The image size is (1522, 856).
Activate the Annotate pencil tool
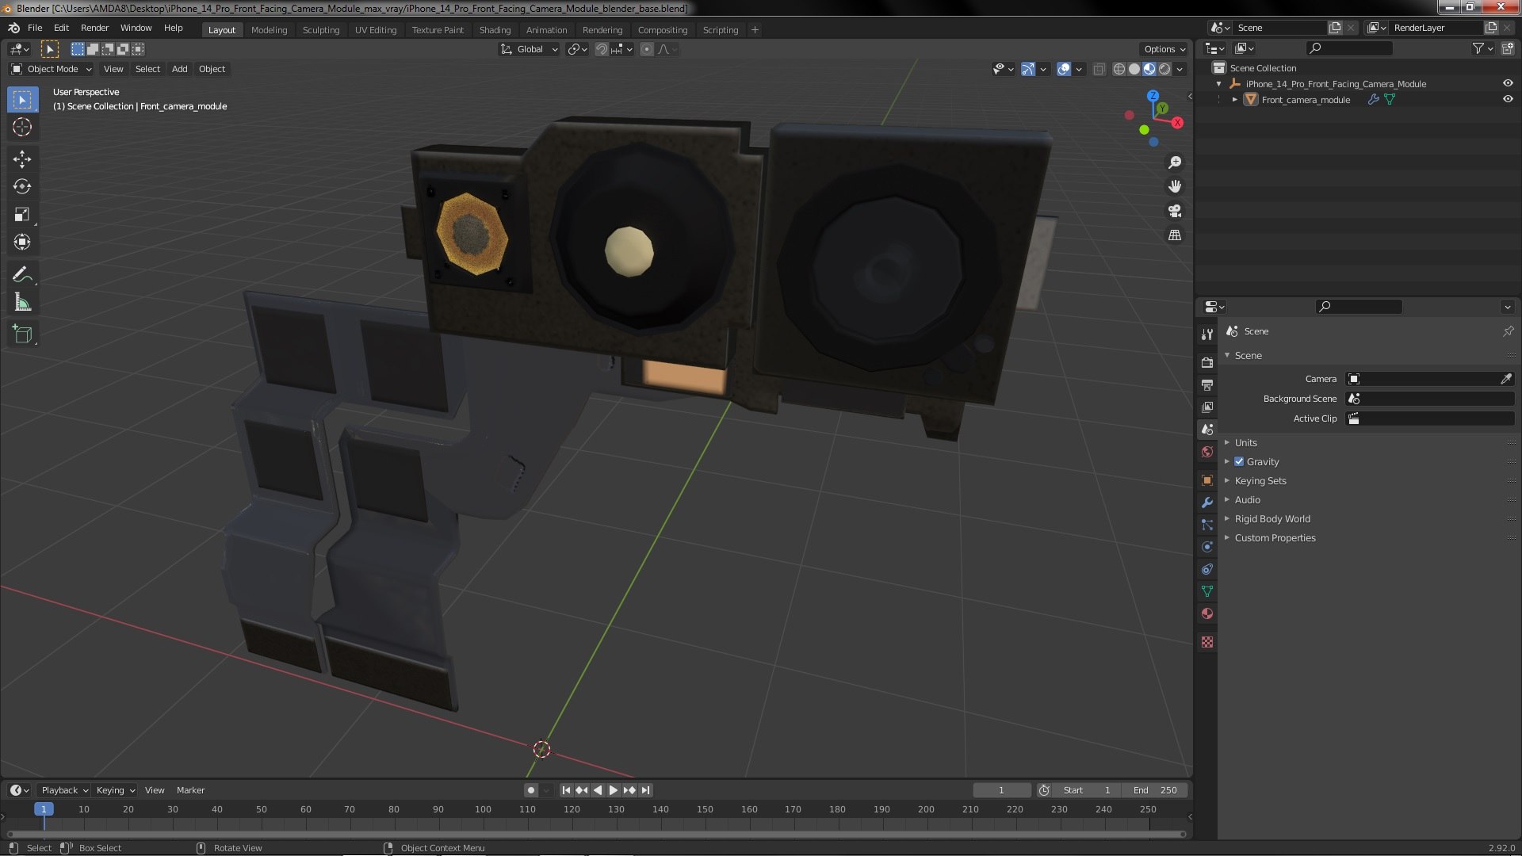pos(22,275)
